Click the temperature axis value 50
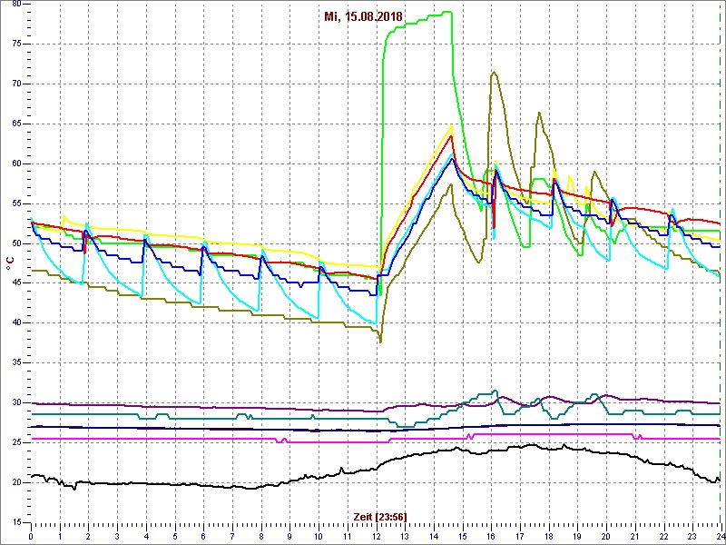Viewport: 726px width, 545px height. pyautogui.click(x=16, y=243)
